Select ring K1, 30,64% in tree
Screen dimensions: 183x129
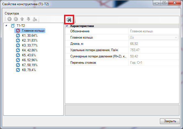pos(29,36)
